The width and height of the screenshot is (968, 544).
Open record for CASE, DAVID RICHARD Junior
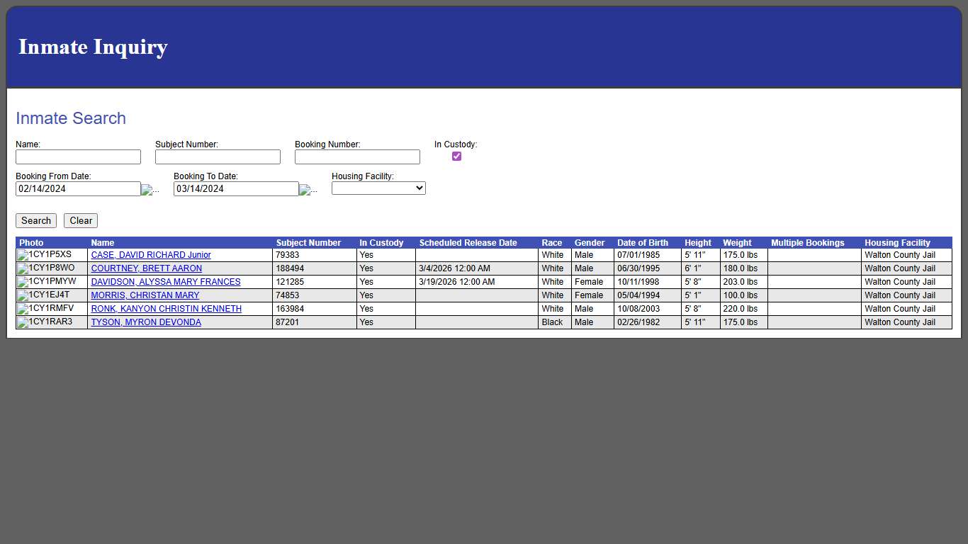(150, 255)
